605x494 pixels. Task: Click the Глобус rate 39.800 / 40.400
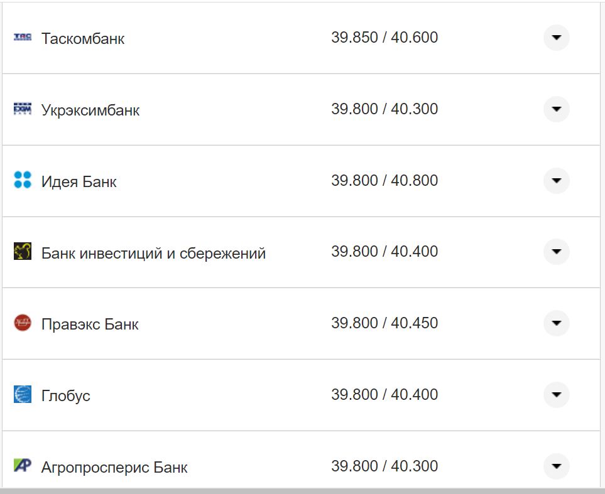[x=384, y=395]
